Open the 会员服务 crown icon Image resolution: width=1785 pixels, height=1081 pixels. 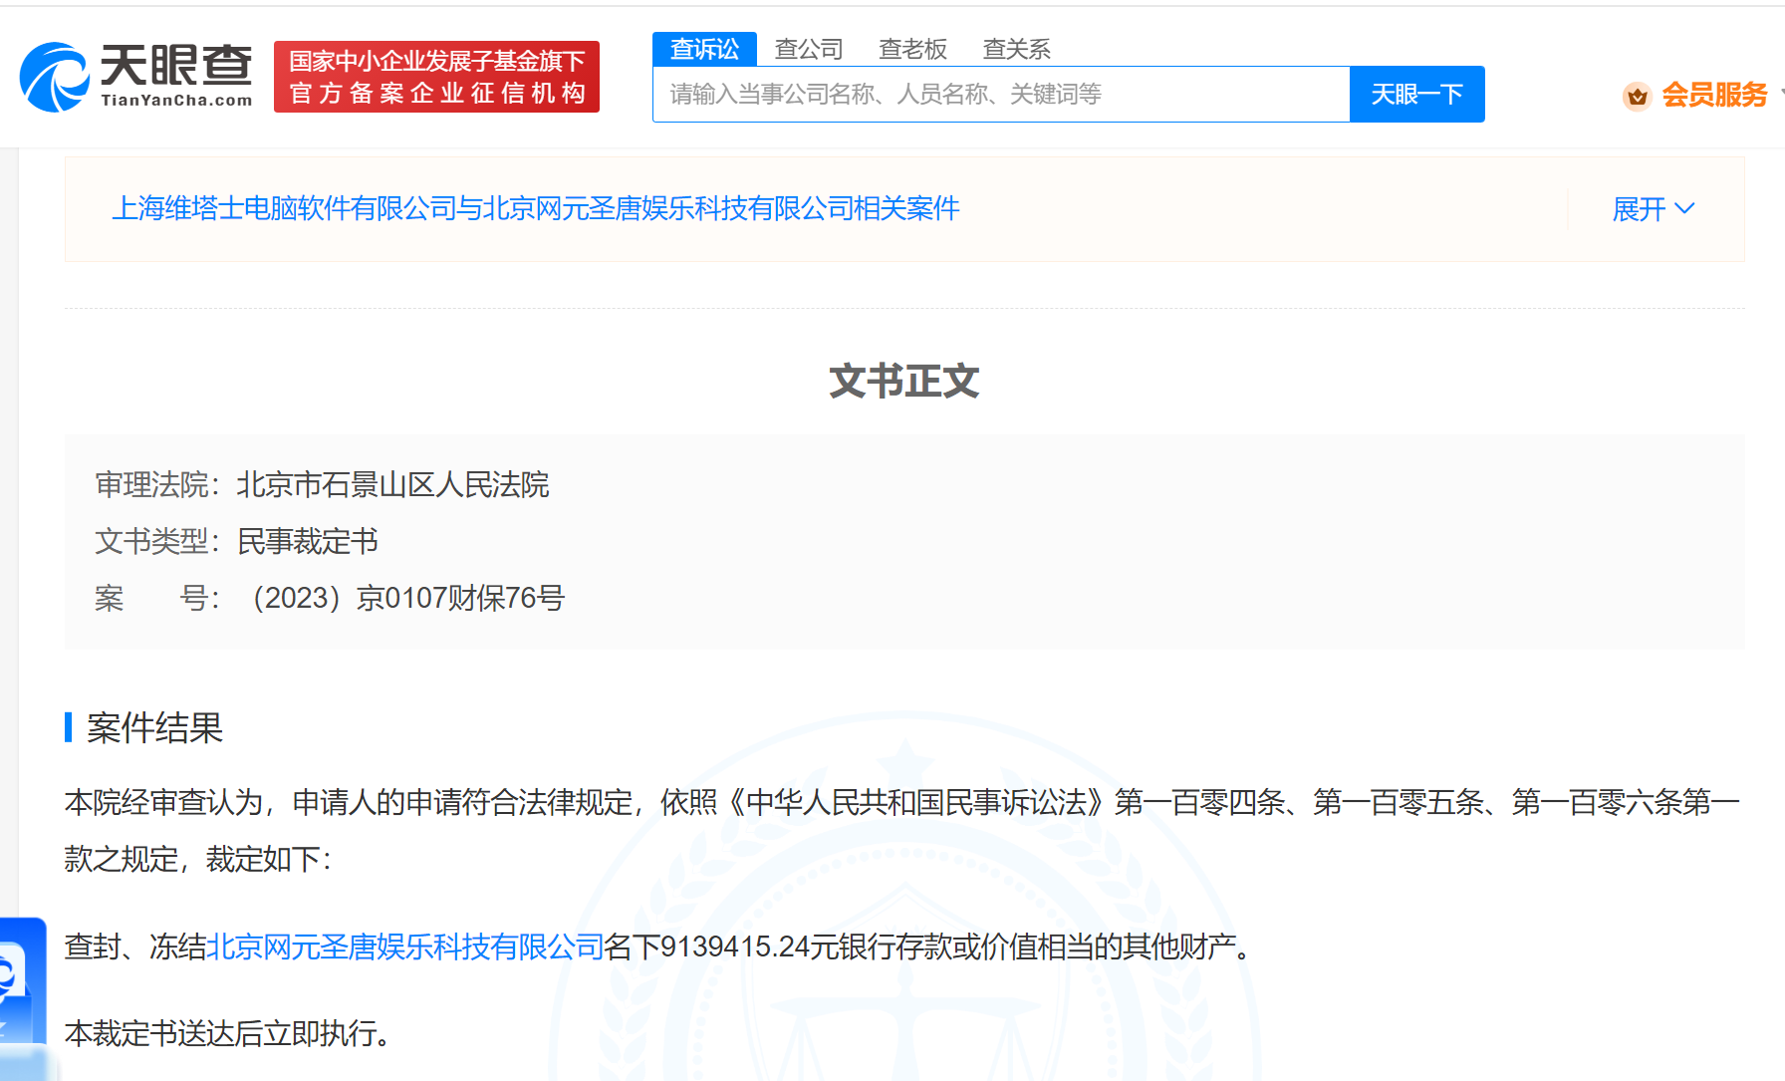(1637, 96)
